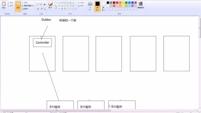Open the shape Outline (轮廓) dropdown
Screen dimensions: 201x113
pyautogui.click(x=81, y=3)
